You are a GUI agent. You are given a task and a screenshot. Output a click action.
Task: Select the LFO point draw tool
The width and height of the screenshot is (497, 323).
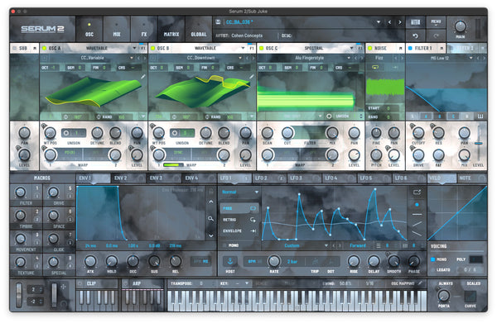417,205
